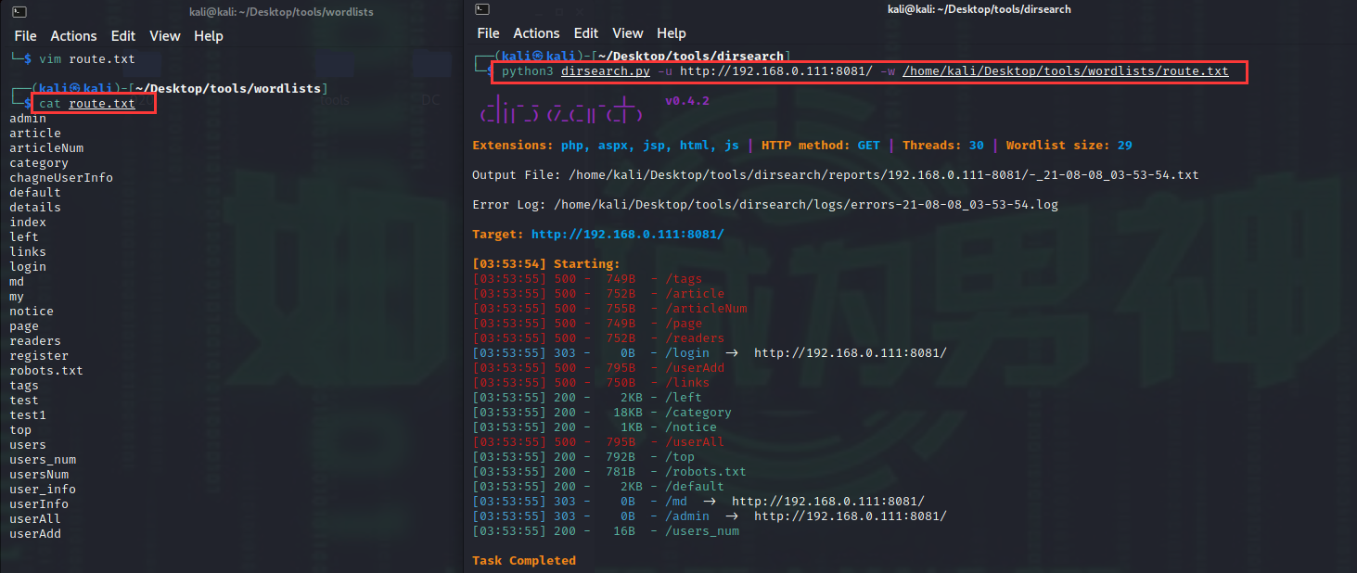
Task: Open the Actions menu in the wordlists terminal
Action: pyautogui.click(x=73, y=35)
